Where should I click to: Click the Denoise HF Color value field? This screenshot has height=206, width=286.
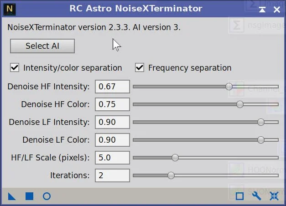coord(112,104)
